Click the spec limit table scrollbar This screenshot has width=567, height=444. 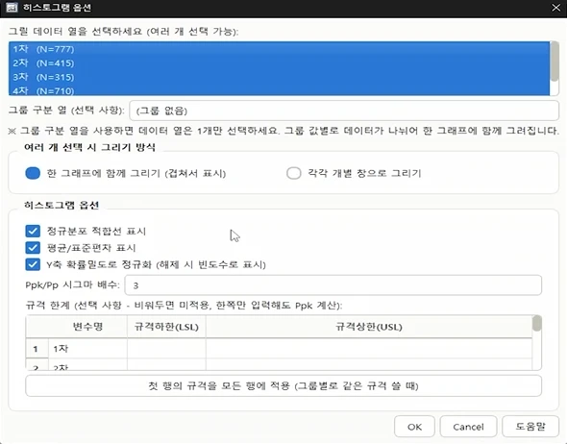tap(537, 323)
